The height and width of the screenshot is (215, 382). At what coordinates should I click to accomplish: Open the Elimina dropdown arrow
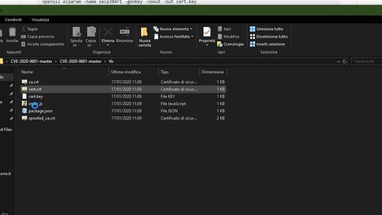[108, 45]
